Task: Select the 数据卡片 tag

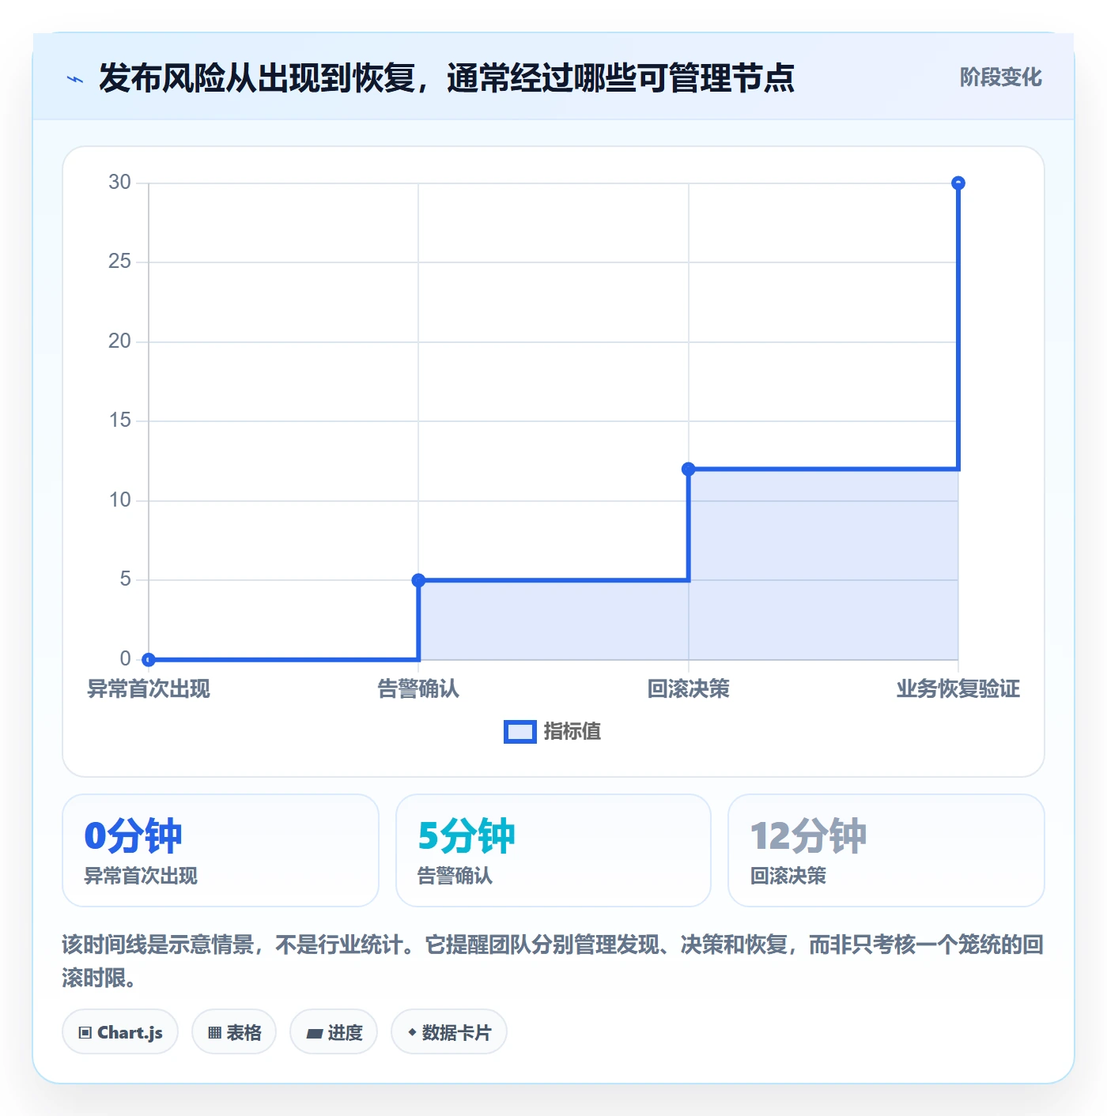Action: click(x=449, y=1032)
